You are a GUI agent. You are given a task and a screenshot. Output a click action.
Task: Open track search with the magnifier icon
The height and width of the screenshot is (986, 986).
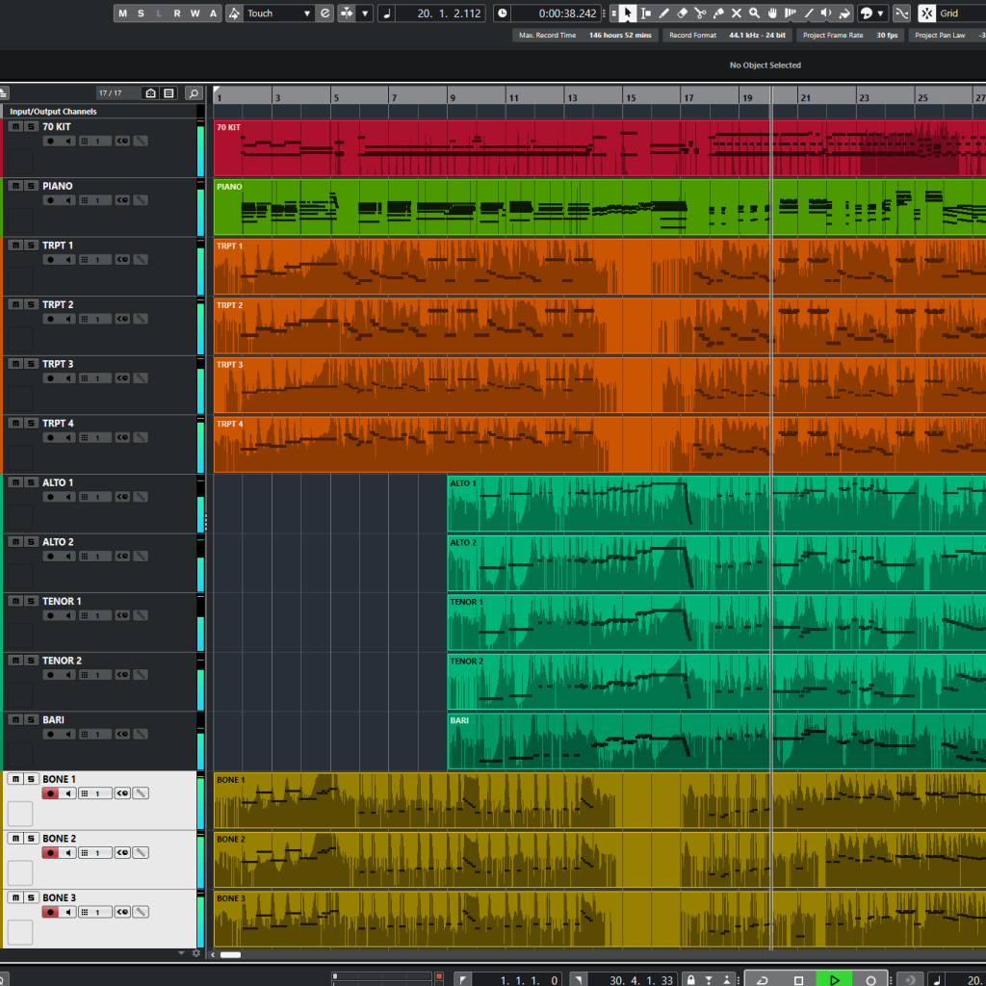tap(194, 93)
